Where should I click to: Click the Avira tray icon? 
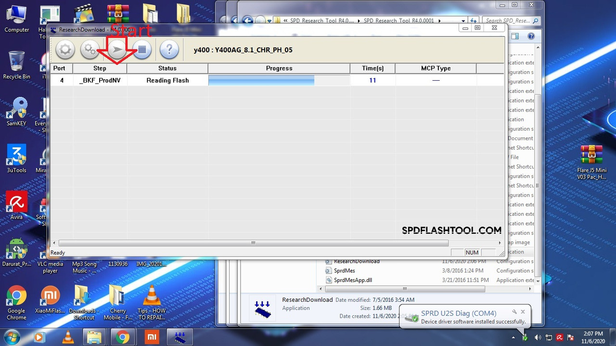pyautogui.click(x=560, y=337)
